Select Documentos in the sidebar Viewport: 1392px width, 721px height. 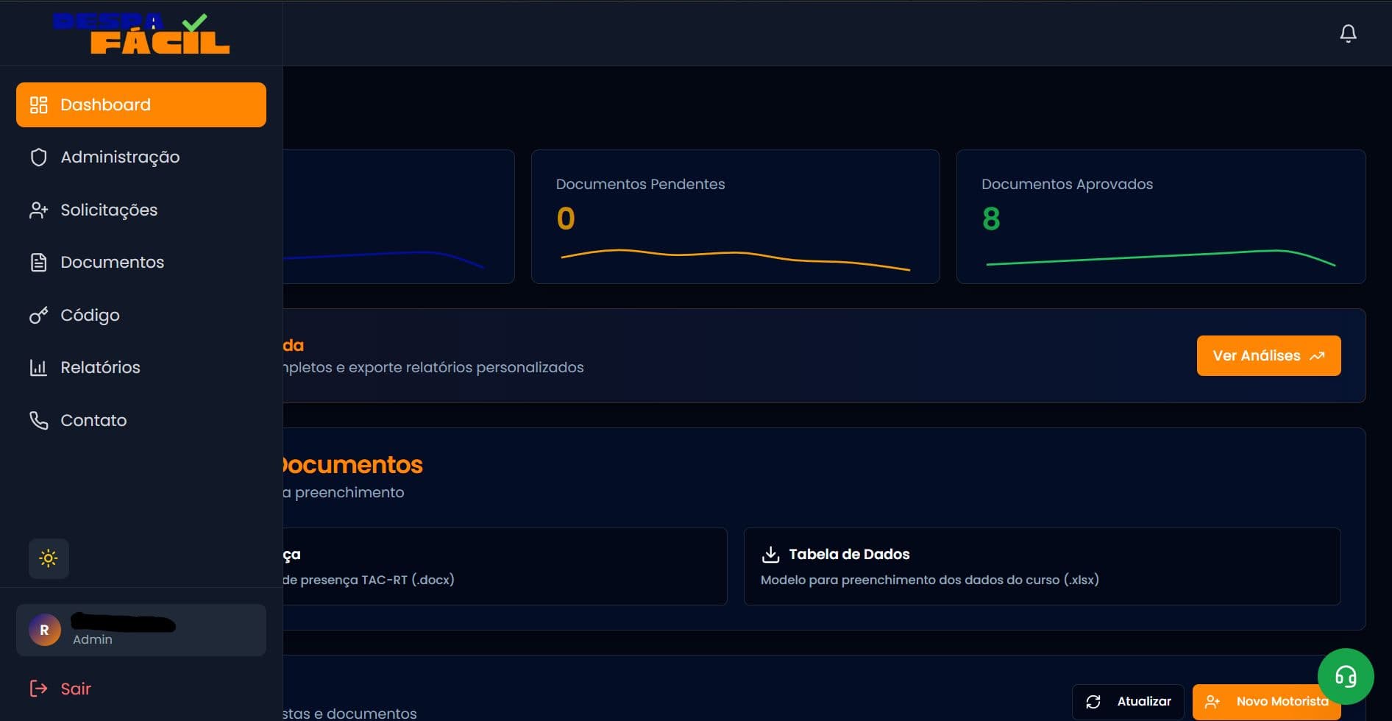coord(141,263)
